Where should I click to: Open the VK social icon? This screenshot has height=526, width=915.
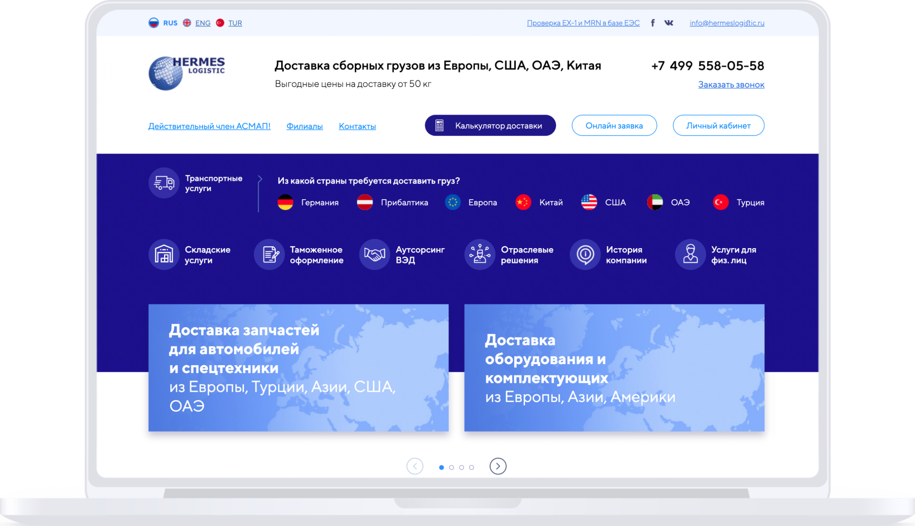click(x=669, y=23)
